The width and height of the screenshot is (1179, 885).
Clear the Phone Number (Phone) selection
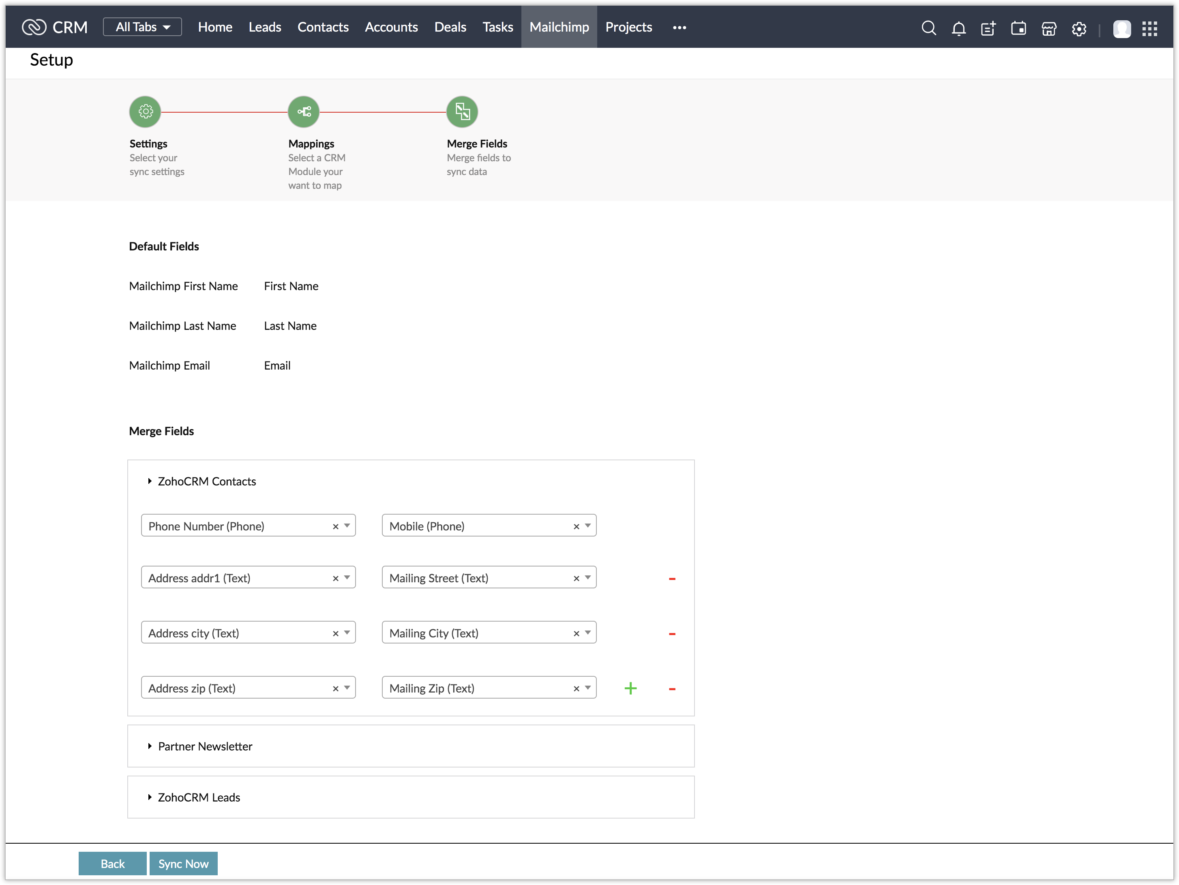[x=335, y=526]
